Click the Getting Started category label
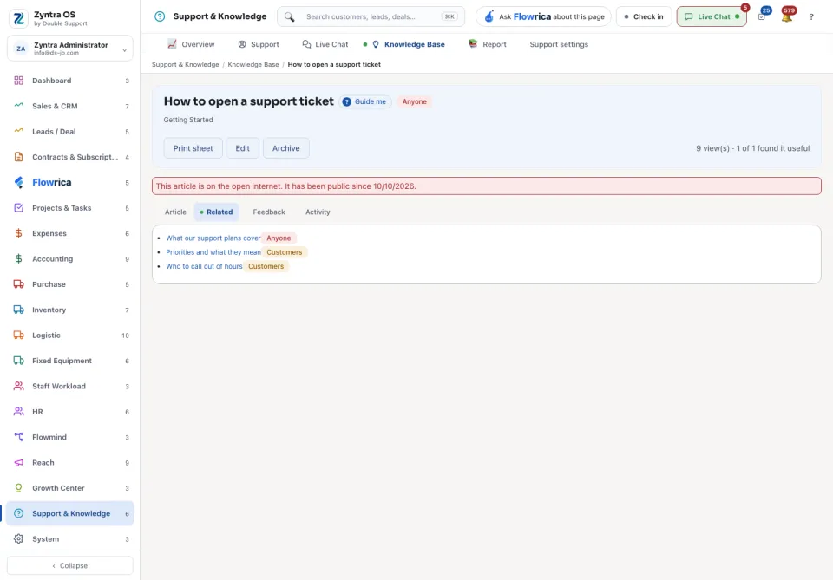Screen dimensions: 833x580 point(188,120)
